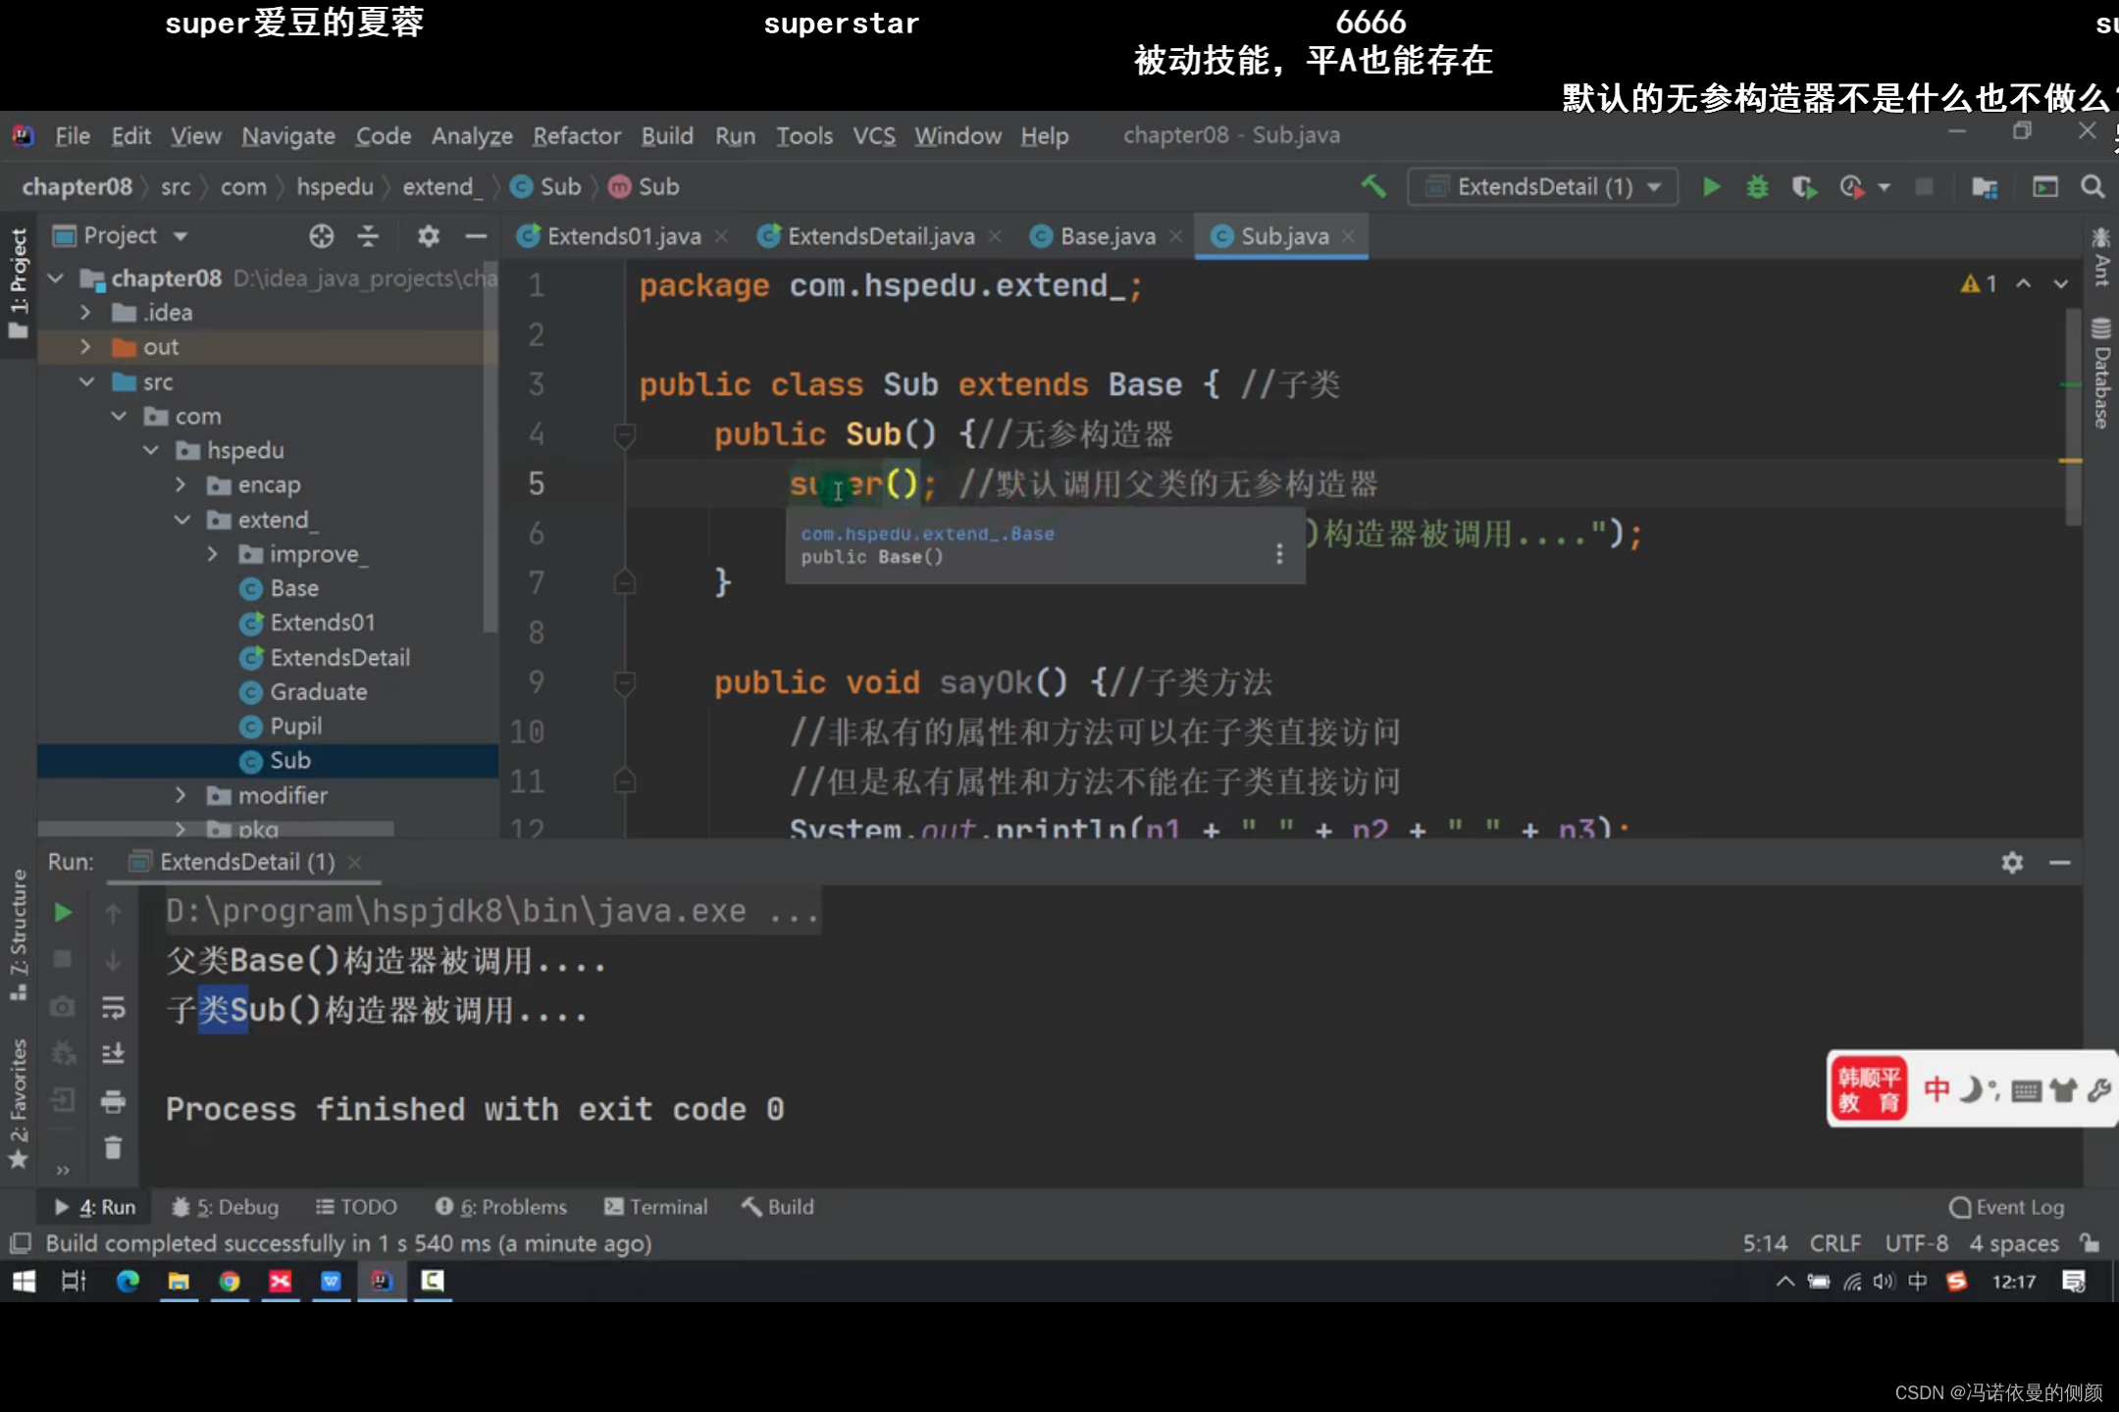Click the editor vertical scrollbar
2119x1412 pixels.
[2072, 417]
